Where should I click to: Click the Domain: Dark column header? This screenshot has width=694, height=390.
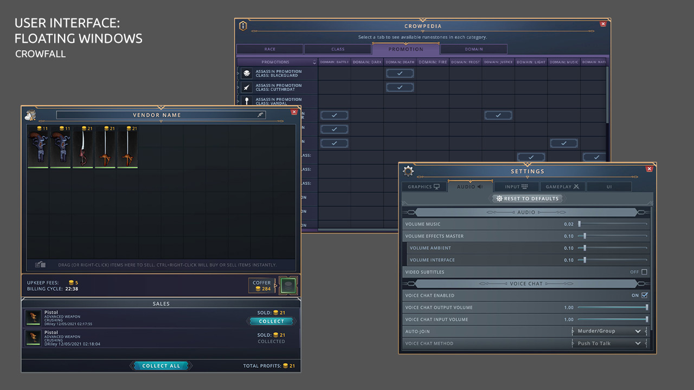click(367, 62)
